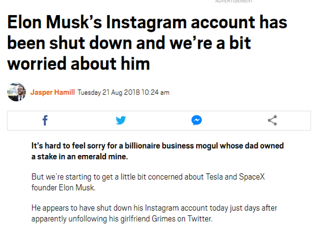Click "worried about him" in the headline
The image size is (317, 229).
pyautogui.click(x=79, y=64)
